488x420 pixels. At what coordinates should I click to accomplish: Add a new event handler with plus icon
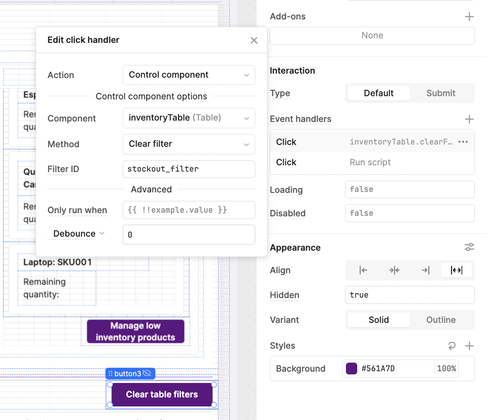469,119
